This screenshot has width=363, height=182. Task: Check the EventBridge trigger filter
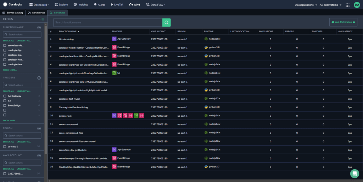pyautogui.click(x=5, y=105)
